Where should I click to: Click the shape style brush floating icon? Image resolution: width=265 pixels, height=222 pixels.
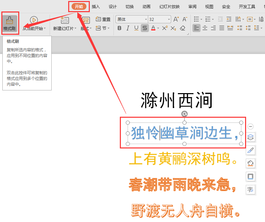point(250,150)
